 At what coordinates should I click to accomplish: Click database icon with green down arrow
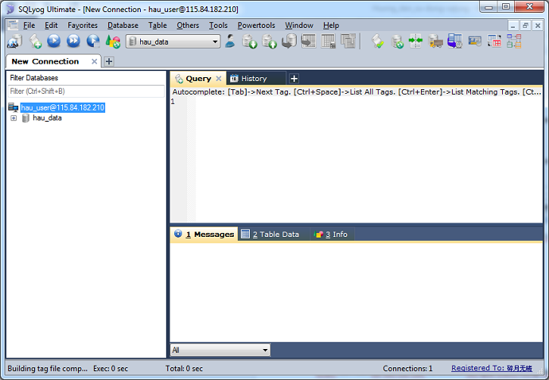[x=250, y=41]
